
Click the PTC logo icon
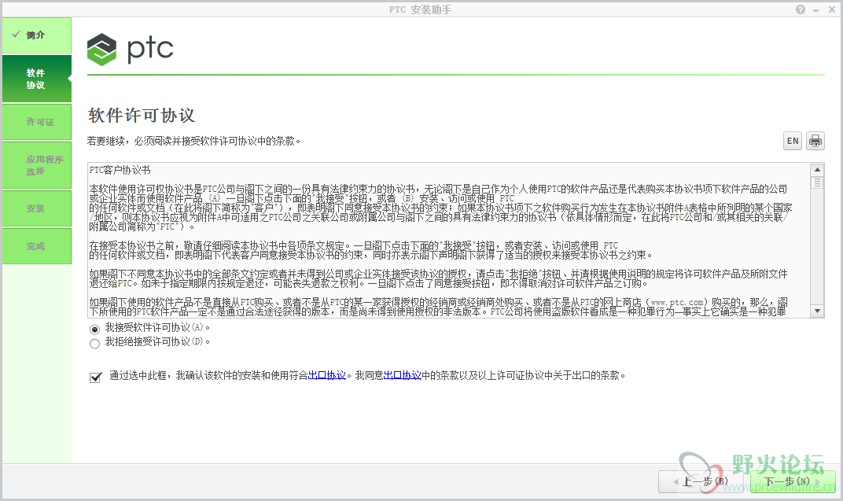(x=101, y=50)
